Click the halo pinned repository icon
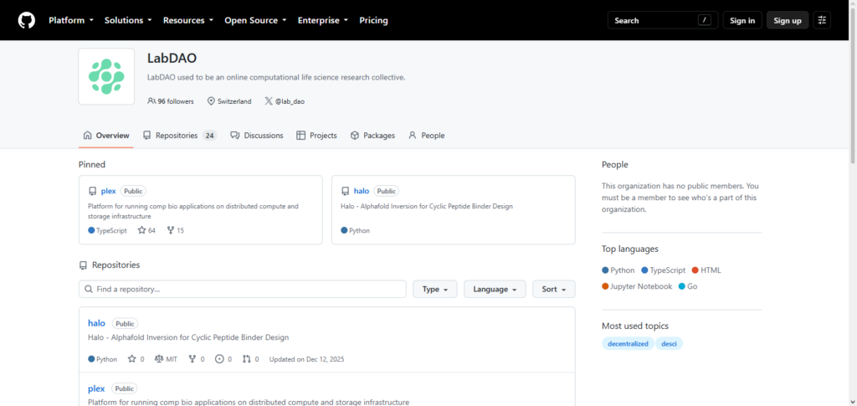This screenshot has width=857, height=406. click(x=345, y=191)
